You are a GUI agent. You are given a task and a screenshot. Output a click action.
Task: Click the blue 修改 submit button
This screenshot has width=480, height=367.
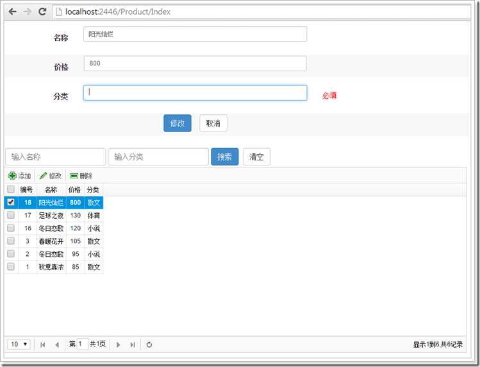178,123
